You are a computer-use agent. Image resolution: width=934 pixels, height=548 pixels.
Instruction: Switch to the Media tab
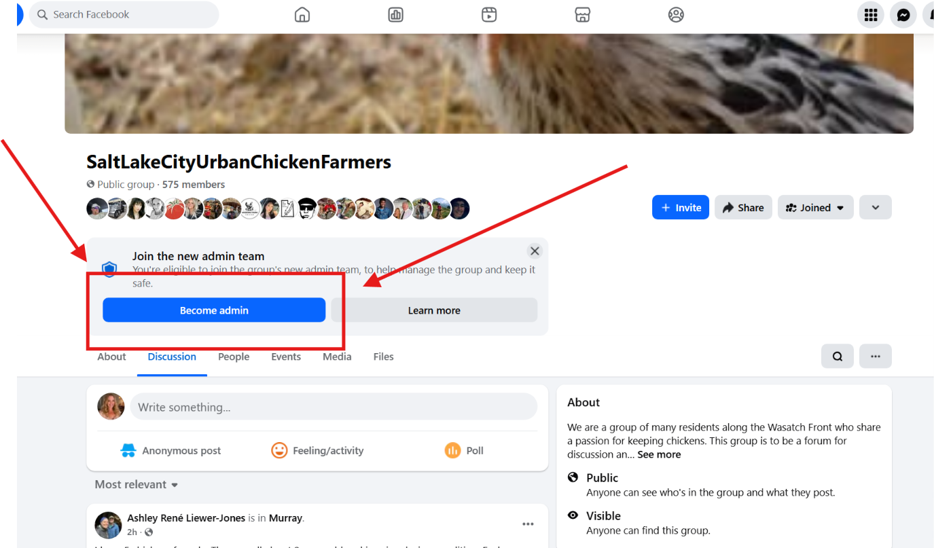pos(337,357)
